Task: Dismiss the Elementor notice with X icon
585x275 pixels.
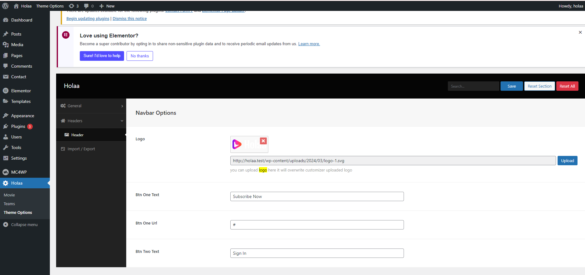Action: [x=580, y=32]
